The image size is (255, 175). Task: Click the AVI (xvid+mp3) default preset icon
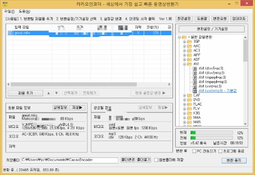tap(195, 91)
